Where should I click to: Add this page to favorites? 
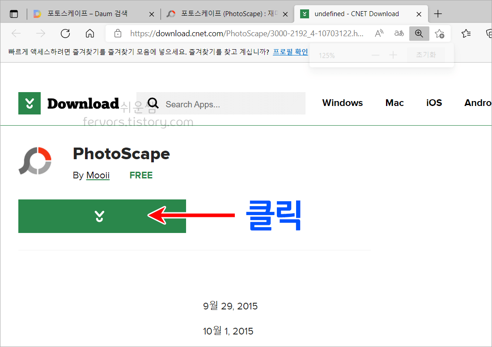tap(439, 33)
